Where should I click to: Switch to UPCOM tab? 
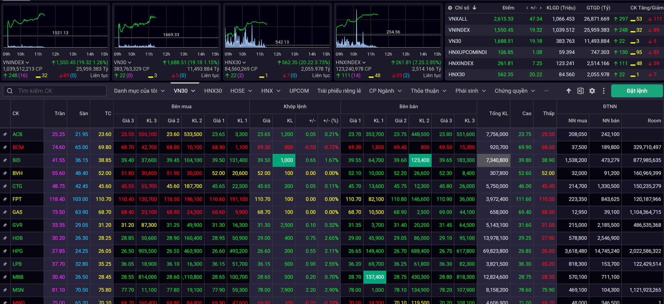(x=299, y=91)
